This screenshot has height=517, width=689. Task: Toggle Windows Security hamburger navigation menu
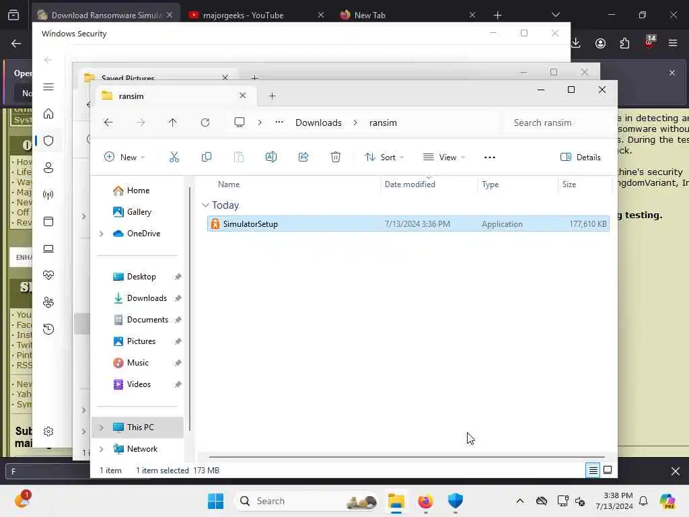(48, 87)
